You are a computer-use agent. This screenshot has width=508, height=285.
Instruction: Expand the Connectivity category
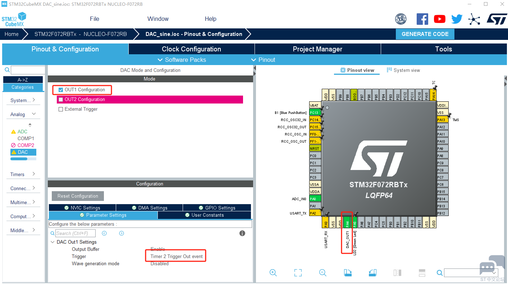23,188
